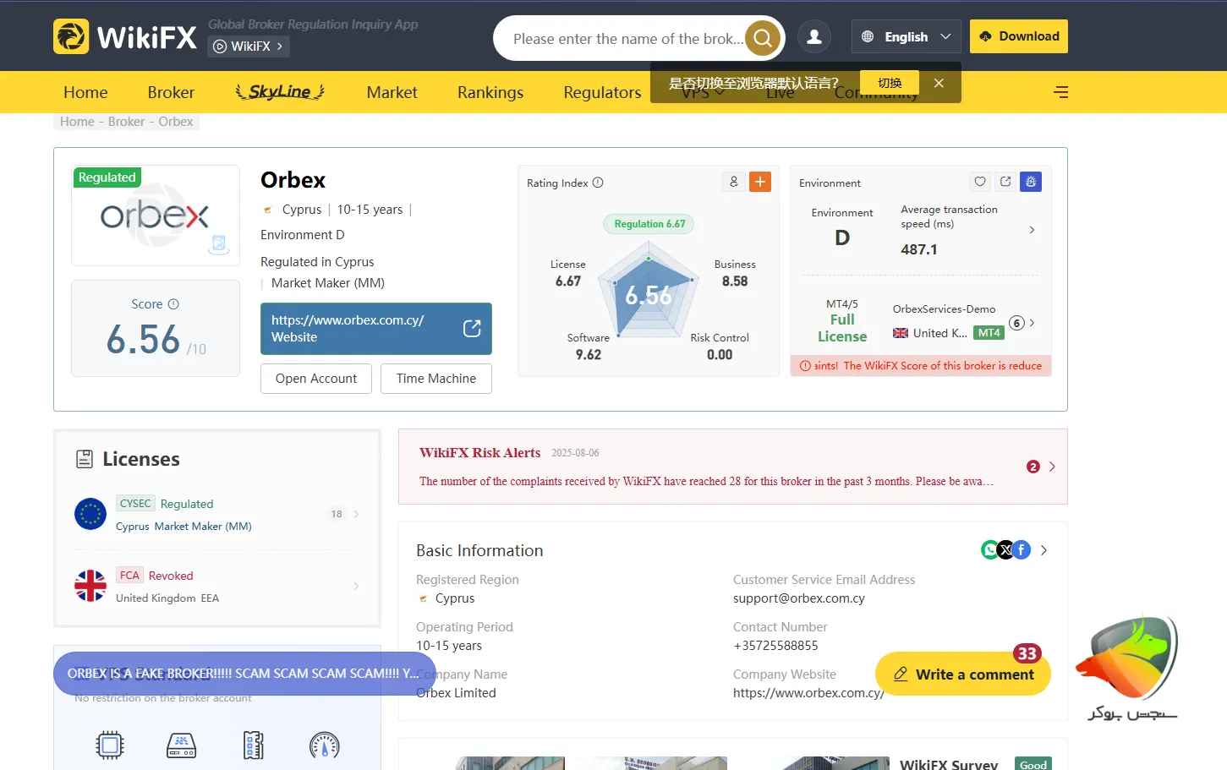The width and height of the screenshot is (1227, 770).
Task: Click the Write a comment button
Action: 962,674
